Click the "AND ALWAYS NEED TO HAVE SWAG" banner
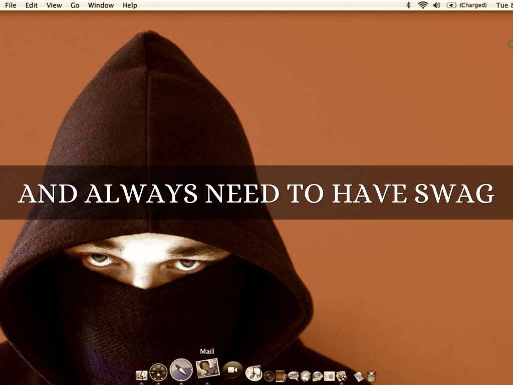The image size is (513, 385). 256,193
